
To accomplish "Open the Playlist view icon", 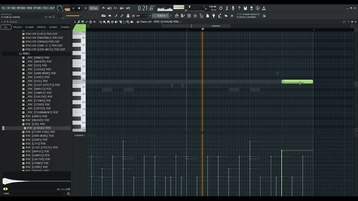I will pos(177,16).
